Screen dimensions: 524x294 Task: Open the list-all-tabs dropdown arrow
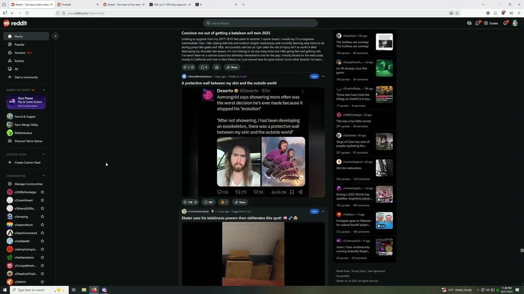coord(483,4)
